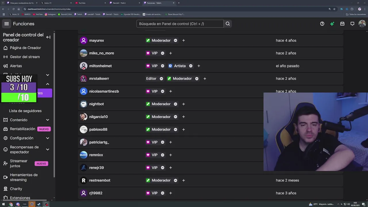Viewport: 368px width, 207px height.
Task: Remove Artista role from miltonhelmet
Action: (191, 66)
